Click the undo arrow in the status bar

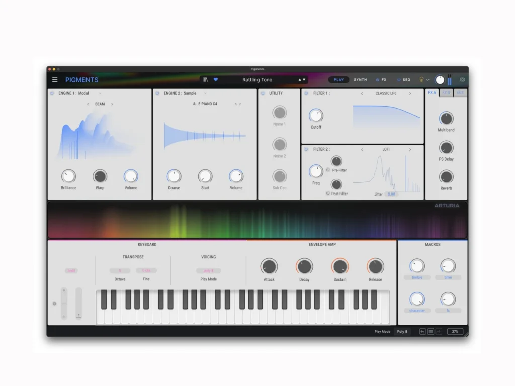[x=422, y=332]
